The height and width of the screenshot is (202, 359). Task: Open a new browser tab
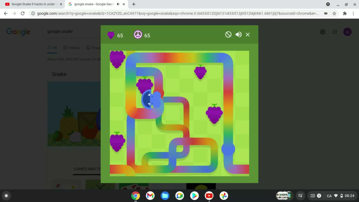point(134,4)
